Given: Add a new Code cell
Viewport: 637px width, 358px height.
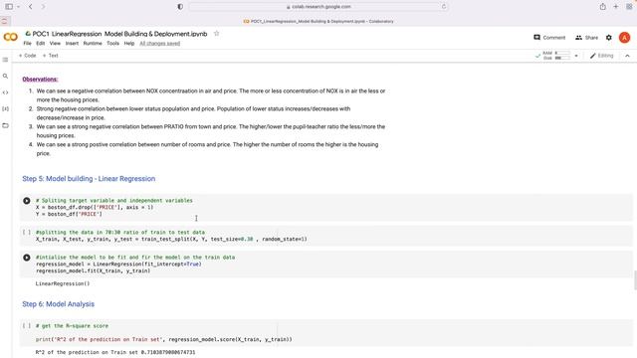Looking at the screenshot, I should click(x=27, y=56).
